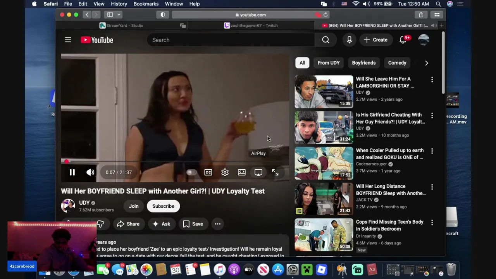496x279 pixels.
Task: Open options for the Long Distance BOYFRIEND video
Action: [432, 187]
